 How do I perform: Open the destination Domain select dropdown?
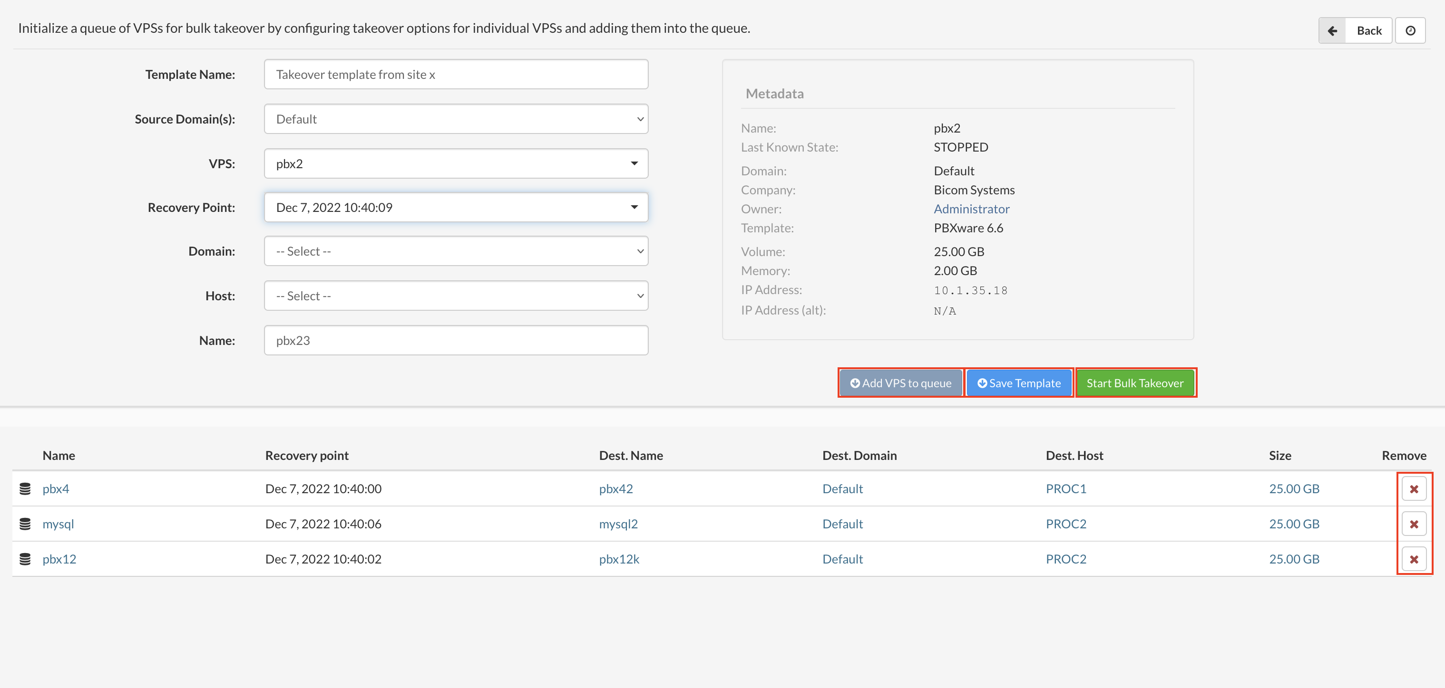click(x=456, y=251)
